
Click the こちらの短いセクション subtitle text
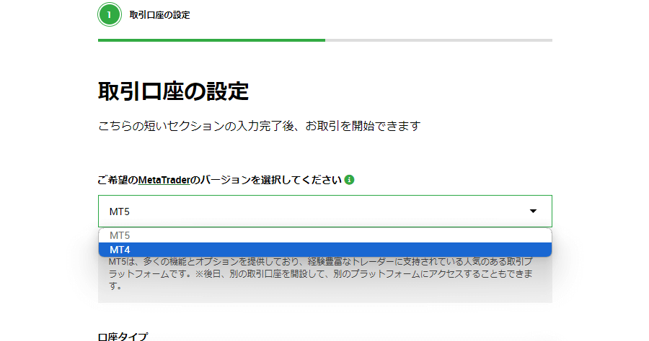(259, 126)
